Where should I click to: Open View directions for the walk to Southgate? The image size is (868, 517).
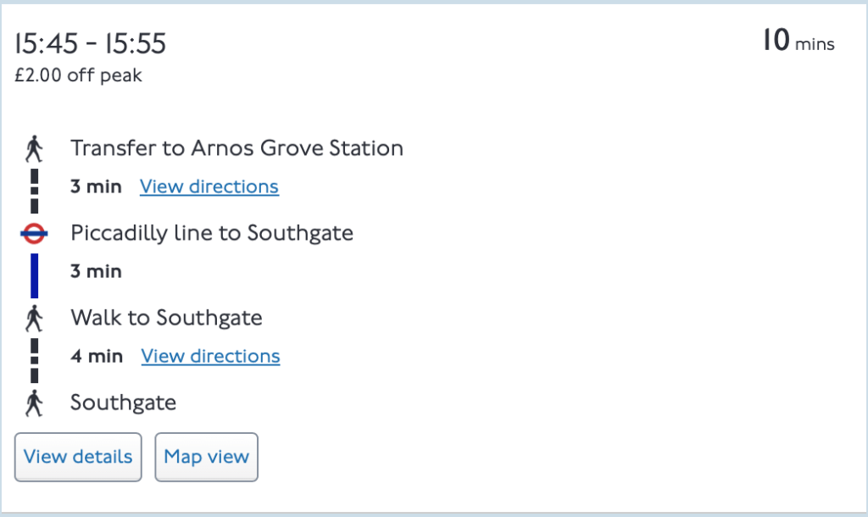[210, 356]
